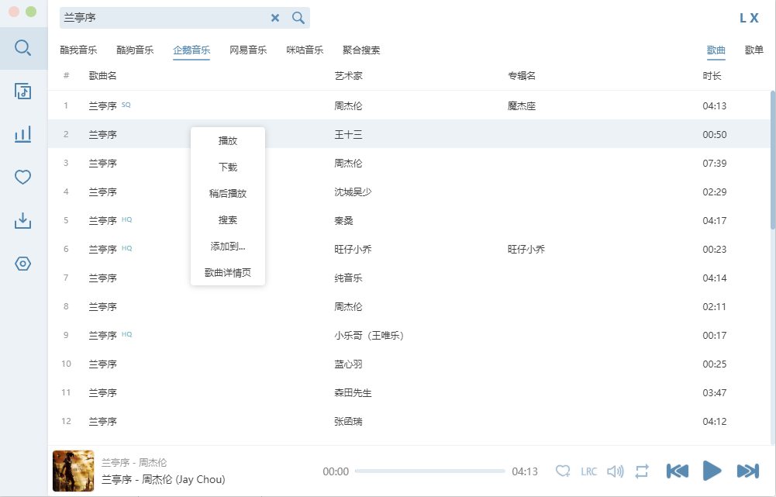
Task: Switch to the 歌单 tab
Action: click(x=754, y=50)
